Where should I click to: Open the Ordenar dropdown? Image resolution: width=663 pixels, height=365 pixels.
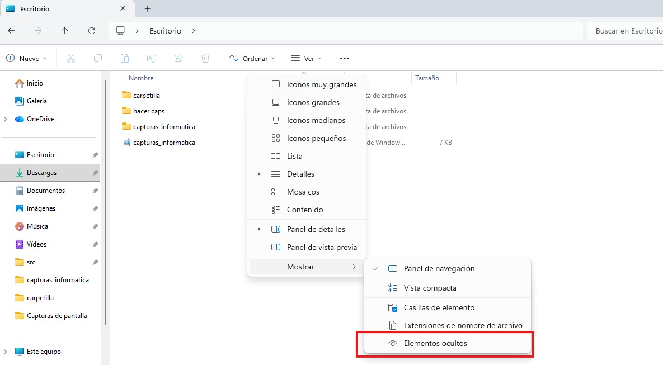(252, 58)
